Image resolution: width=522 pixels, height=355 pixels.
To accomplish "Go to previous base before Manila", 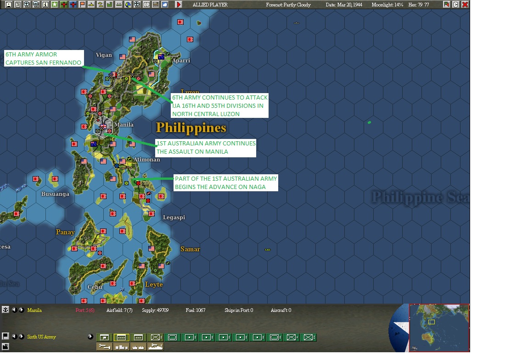I will (x=14, y=310).
